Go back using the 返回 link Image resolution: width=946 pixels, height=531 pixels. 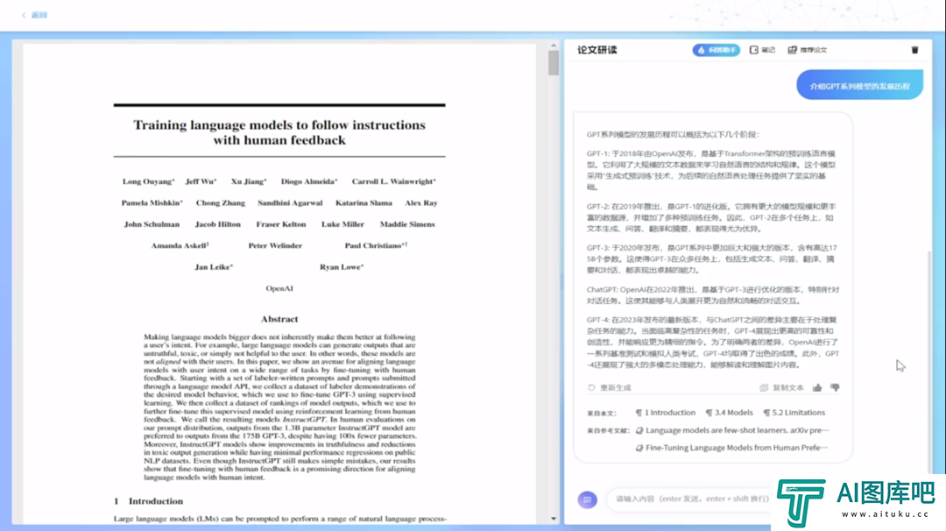pyautogui.click(x=34, y=15)
